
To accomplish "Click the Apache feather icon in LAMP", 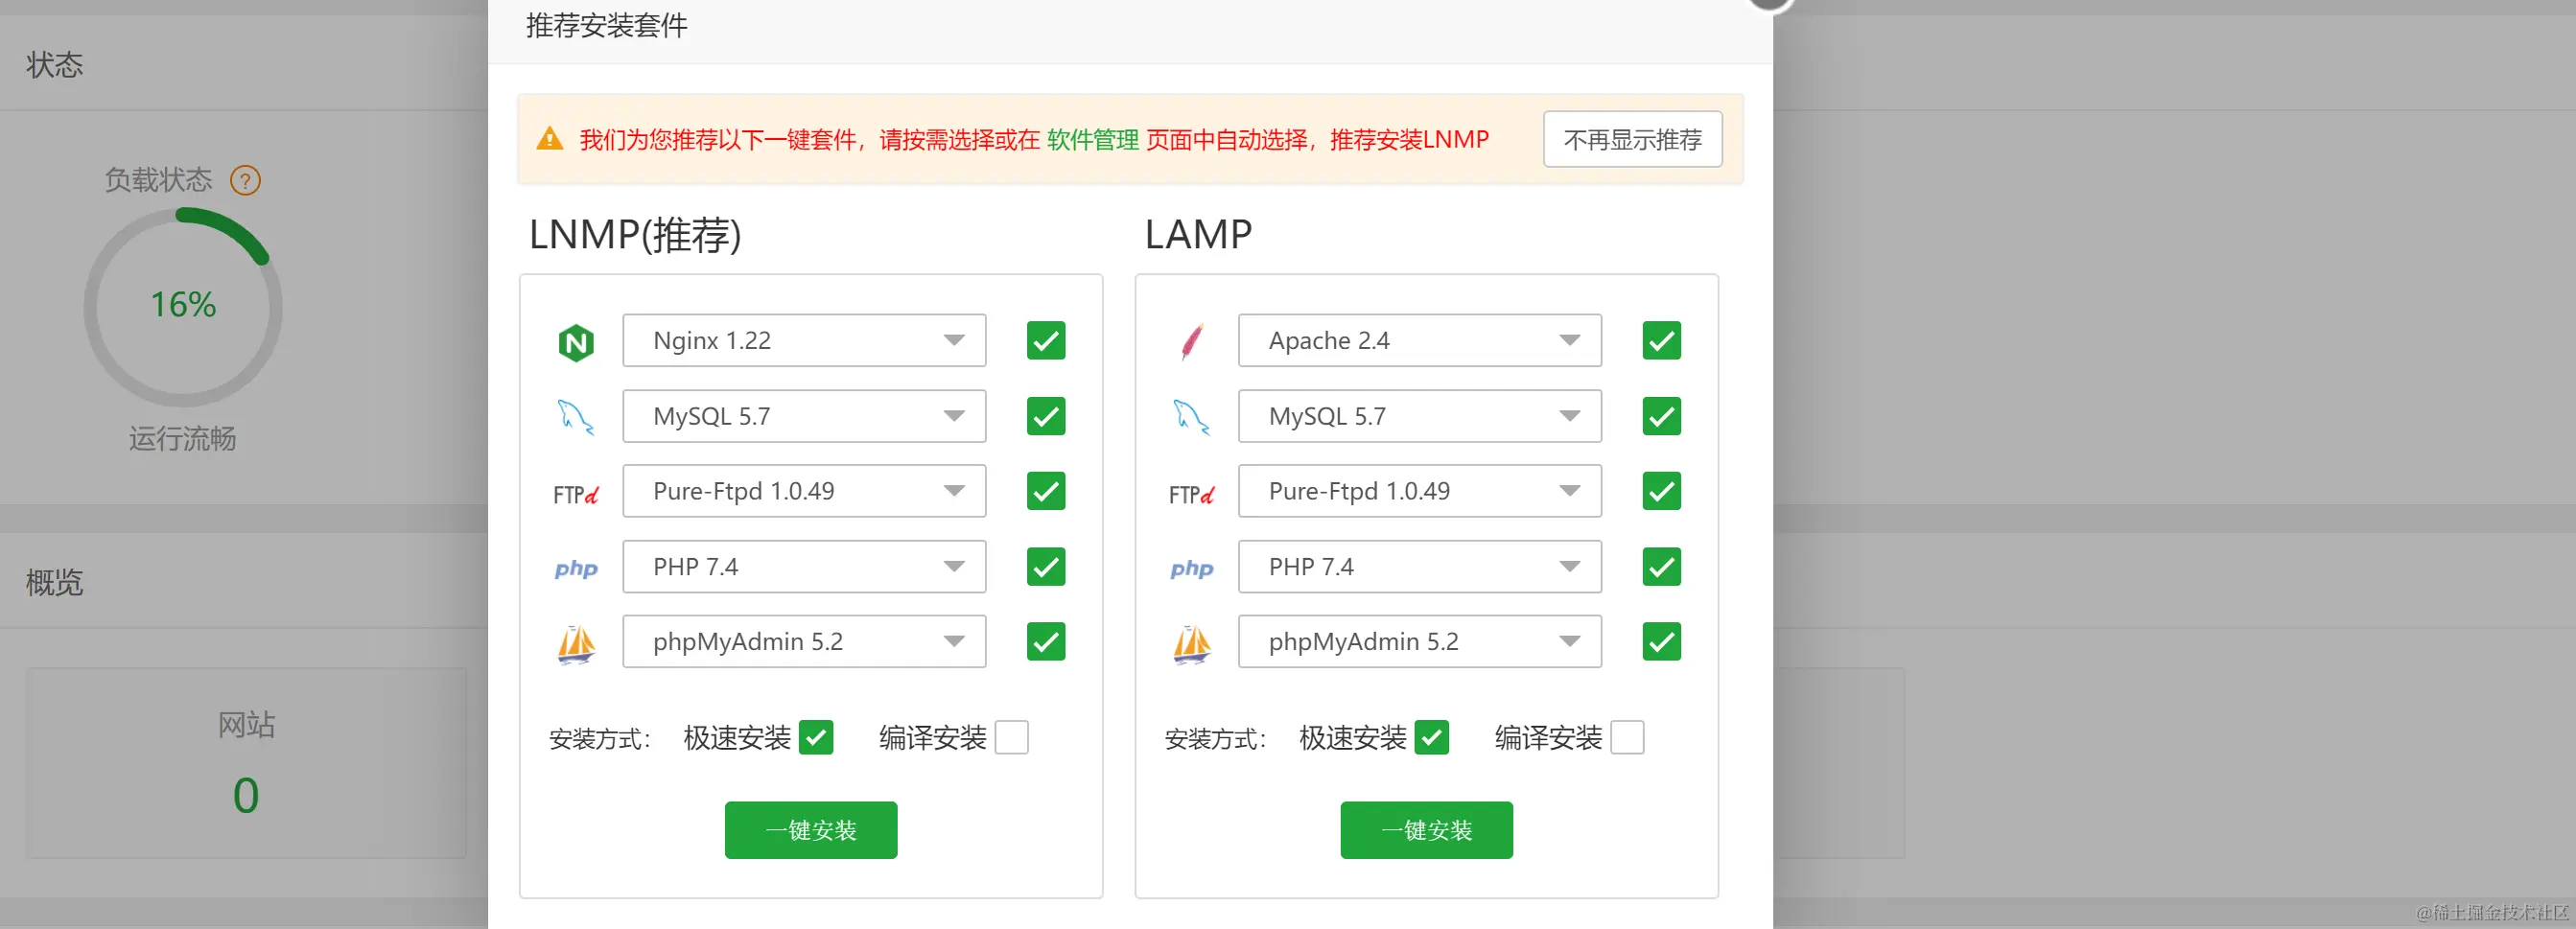I will tap(1192, 342).
